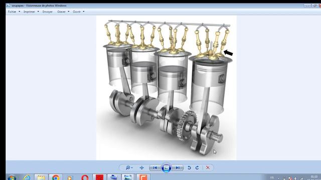
Task: Open Windows Media Player from taskbar
Action: coord(70,177)
